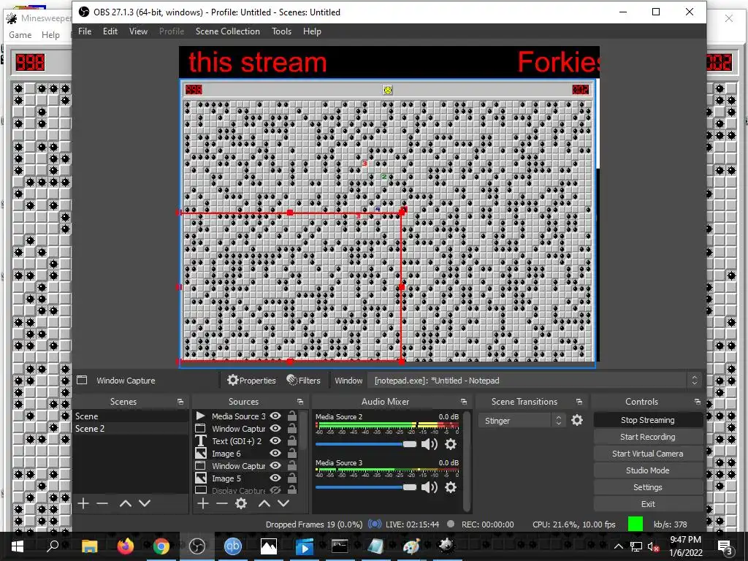Click the Media Source 3 volume slider
748x561 pixels.
[x=366, y=487]
